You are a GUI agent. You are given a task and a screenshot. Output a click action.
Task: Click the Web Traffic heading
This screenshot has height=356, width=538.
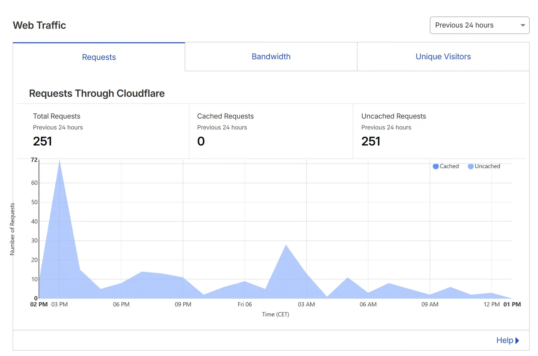point(40,25)
